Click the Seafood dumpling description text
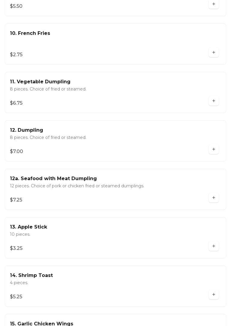Image resolution: width=231 pixels, height=326 pixels. click(x=77, y=186)
